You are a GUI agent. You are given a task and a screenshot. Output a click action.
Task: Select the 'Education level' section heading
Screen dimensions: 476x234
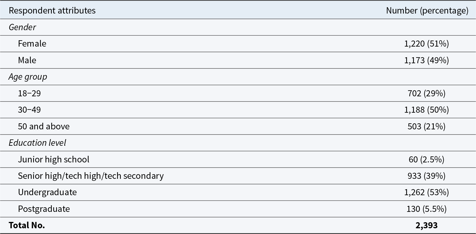37,143
